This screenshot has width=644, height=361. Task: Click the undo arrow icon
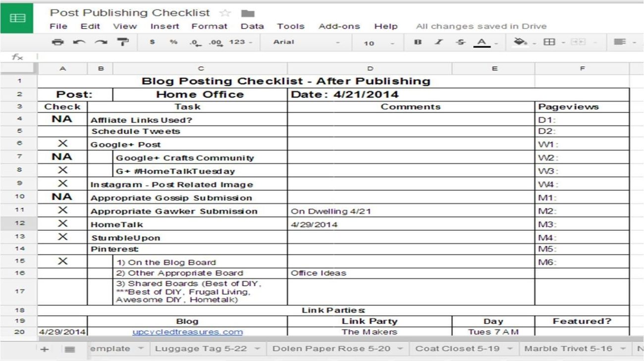pyautogui.click(x=79, y=43)
